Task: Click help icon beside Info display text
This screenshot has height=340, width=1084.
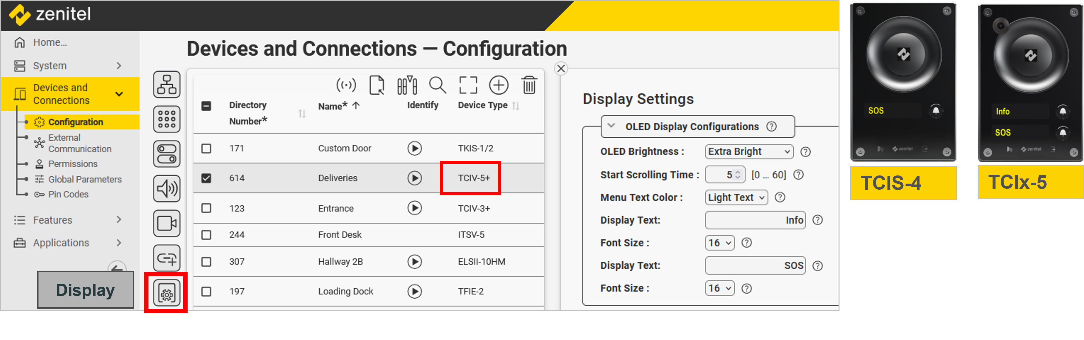Action: click(x=818, y=220)
